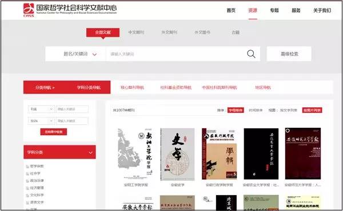Switch sorting to 时间排序
Viewport: 343px width, 211px height.
tap(256, 110)
